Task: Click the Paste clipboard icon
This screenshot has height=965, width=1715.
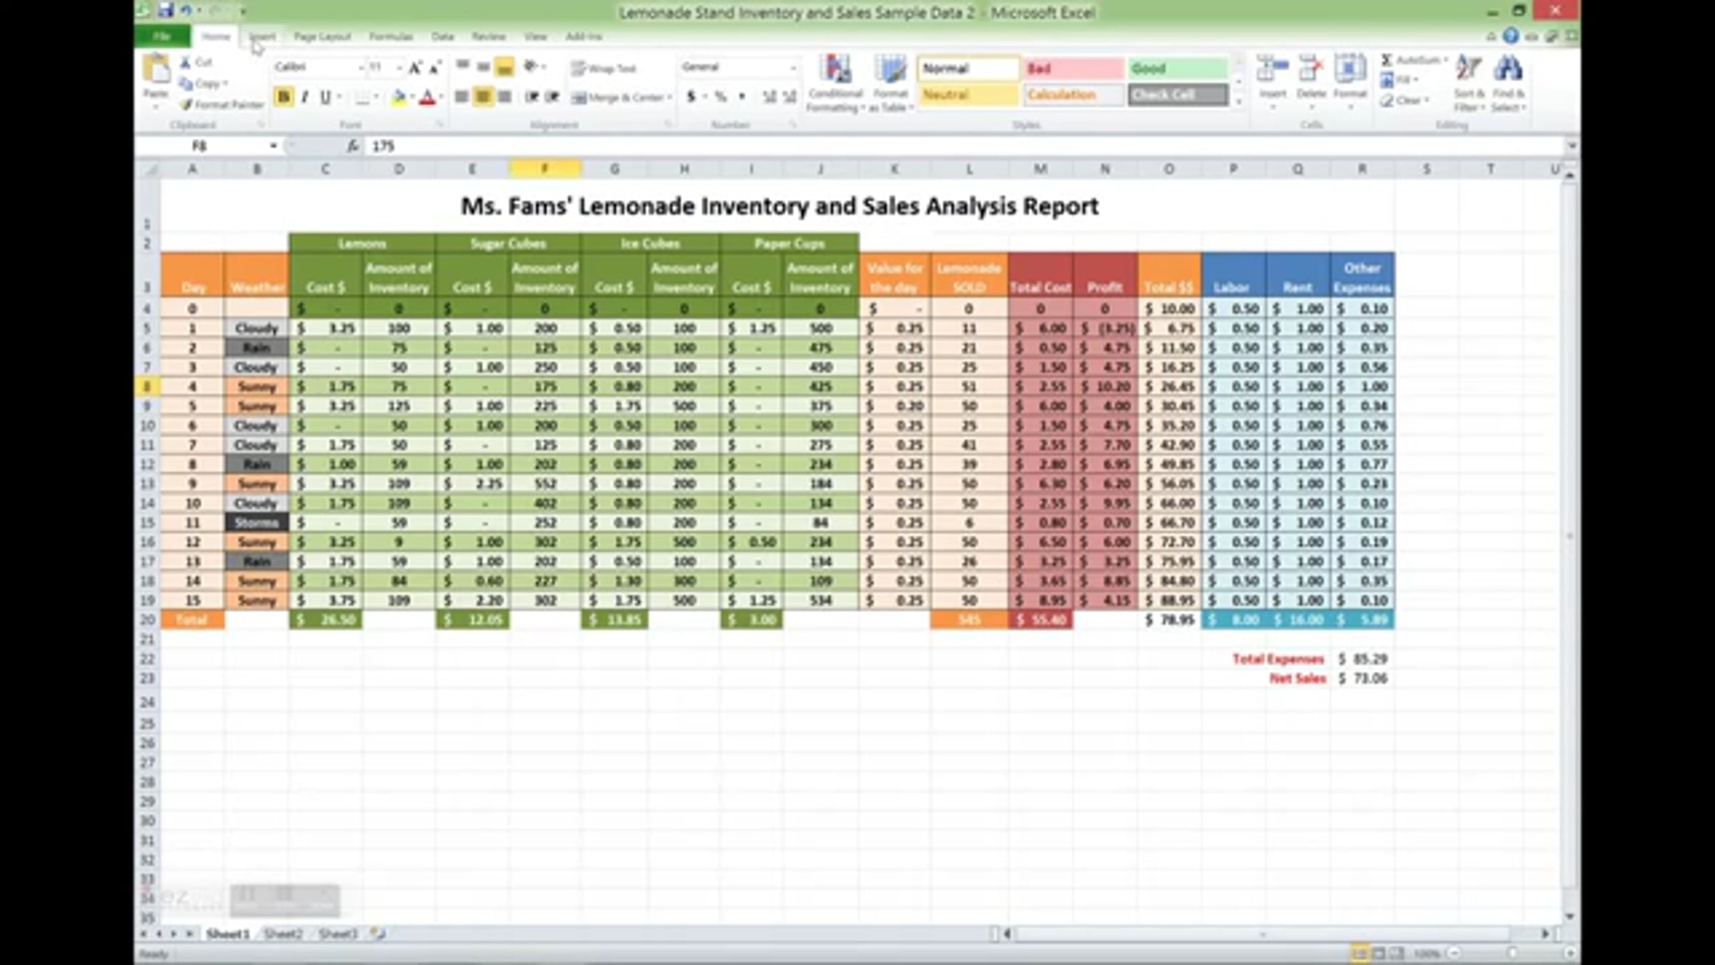Action: [156, 69]
